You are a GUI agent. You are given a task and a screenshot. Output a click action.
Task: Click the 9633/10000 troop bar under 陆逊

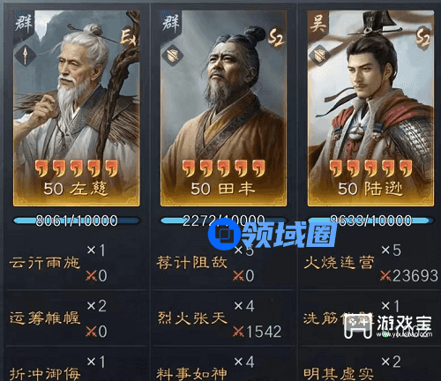(370, 220)
